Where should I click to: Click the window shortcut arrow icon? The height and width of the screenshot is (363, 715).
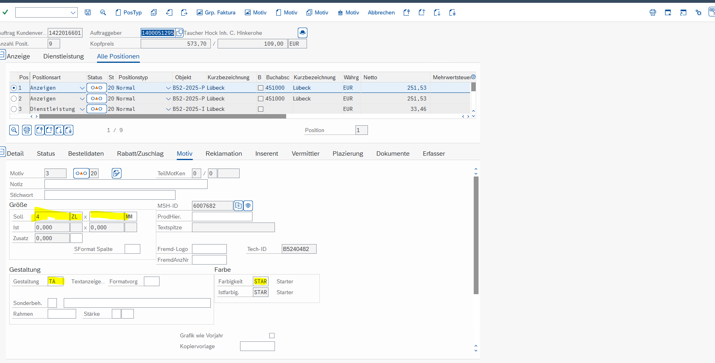(683, 12)
